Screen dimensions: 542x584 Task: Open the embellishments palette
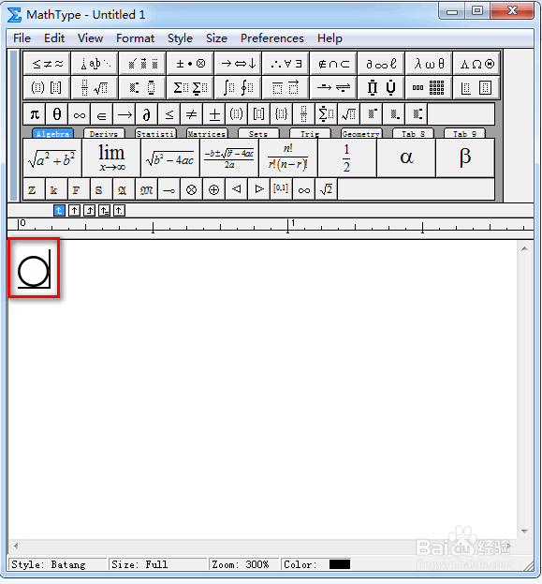click(143, 64)
